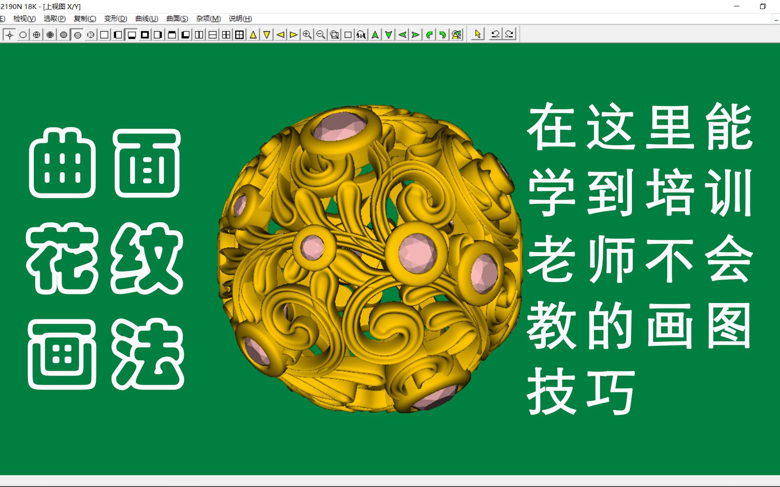Screen dimensions: 780x487
Task: Select the yellow pointer selection tool
Action: click(x=477, y=34)
